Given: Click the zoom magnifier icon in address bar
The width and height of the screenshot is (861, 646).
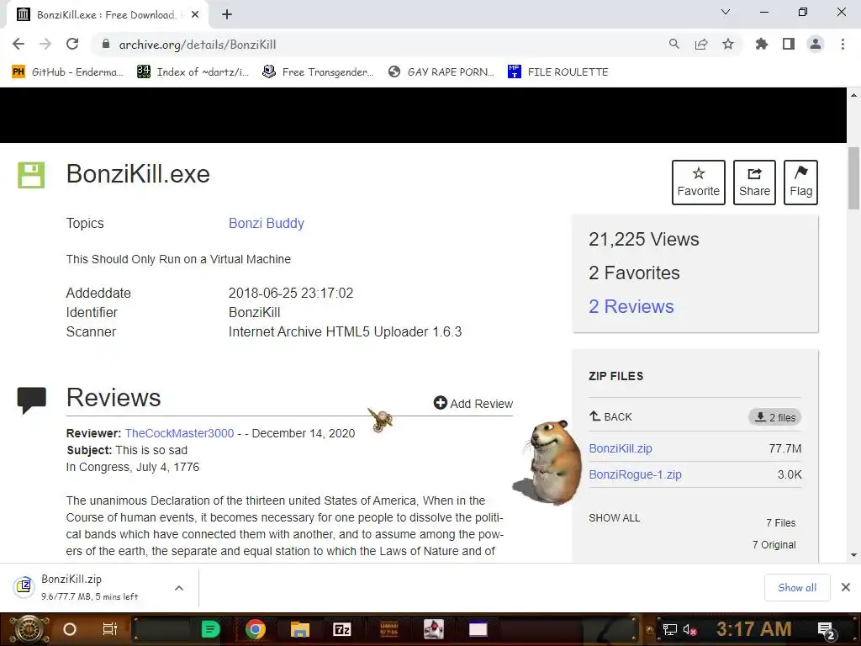Looking at the screenshot, I should tap(673, 44).
